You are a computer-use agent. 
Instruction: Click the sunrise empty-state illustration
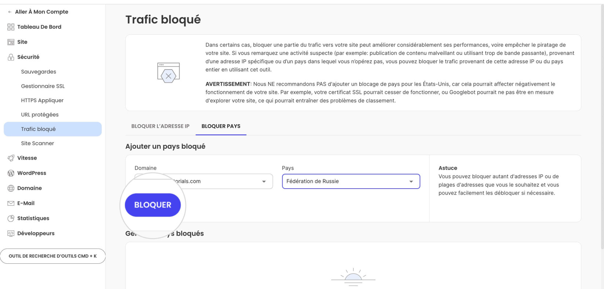tap(353, 277)
